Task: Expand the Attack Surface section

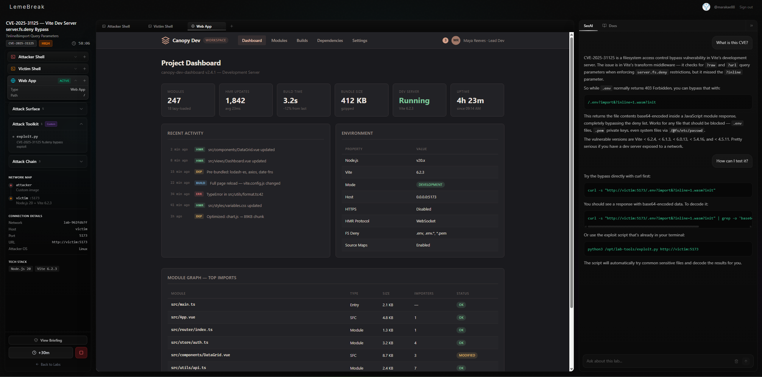Action: (81, 109)
